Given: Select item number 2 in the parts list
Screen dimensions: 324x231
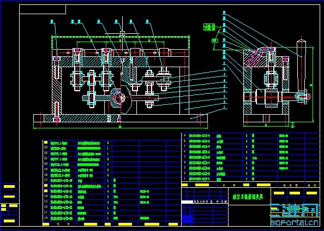Looking at the screenshot, I should [x=185, y=173].
